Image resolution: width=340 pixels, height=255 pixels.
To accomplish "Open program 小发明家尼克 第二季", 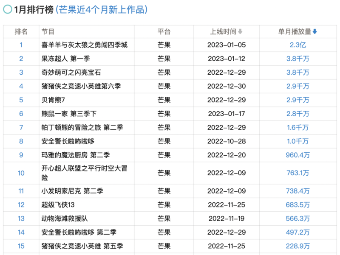I will click(72, 191).
